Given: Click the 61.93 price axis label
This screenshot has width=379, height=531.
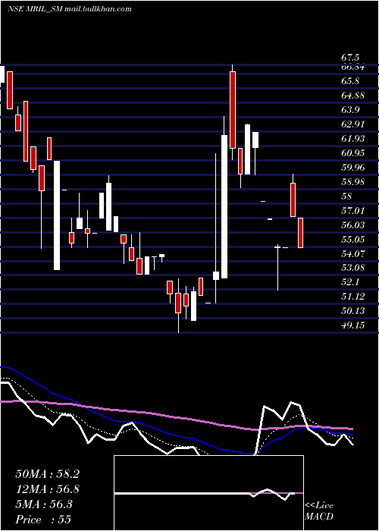Looking at the screenshot, I should (x=353, y=139).
